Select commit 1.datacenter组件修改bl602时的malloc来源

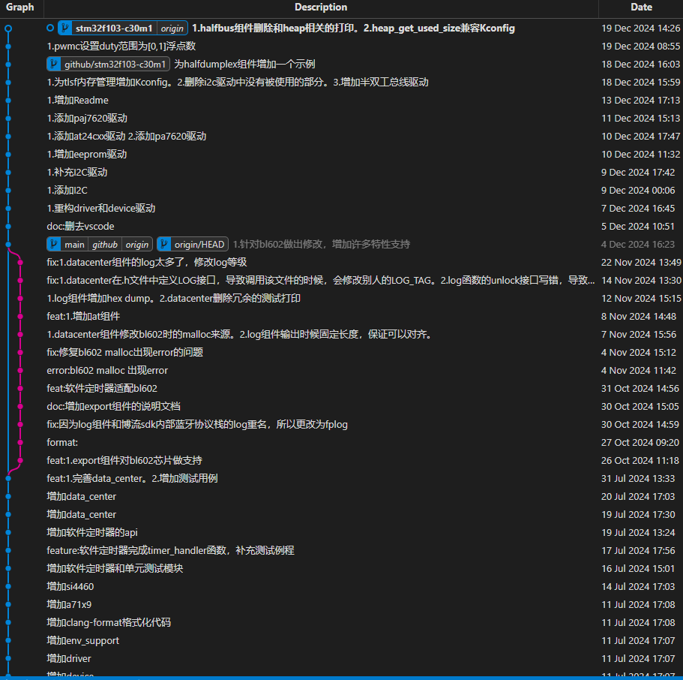tap(240, 335)
